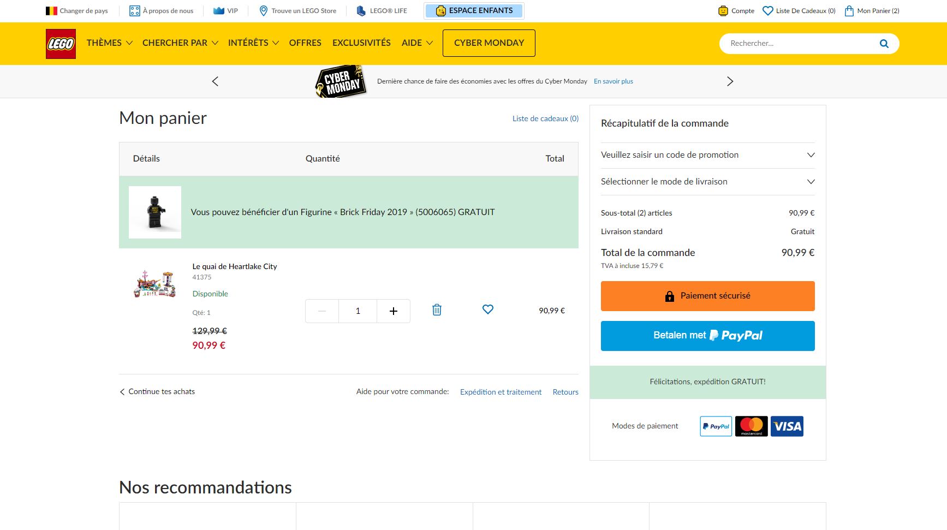Click the Visa payment icon
This screenshot has width=947, height=530.
pos(787,426)
